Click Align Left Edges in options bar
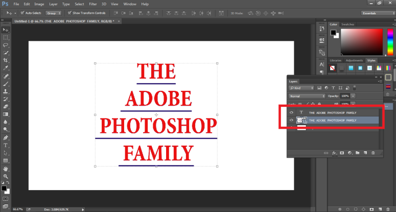396x212 pixels. click(141, 13)
